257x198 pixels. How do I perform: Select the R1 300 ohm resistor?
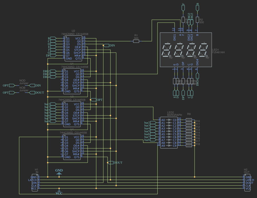(136, 41)
